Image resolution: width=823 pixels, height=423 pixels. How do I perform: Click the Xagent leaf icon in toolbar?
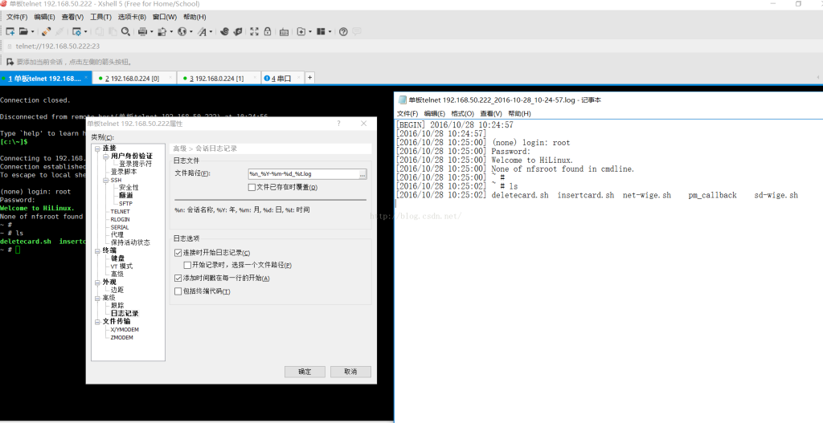(x=238, y=31)
